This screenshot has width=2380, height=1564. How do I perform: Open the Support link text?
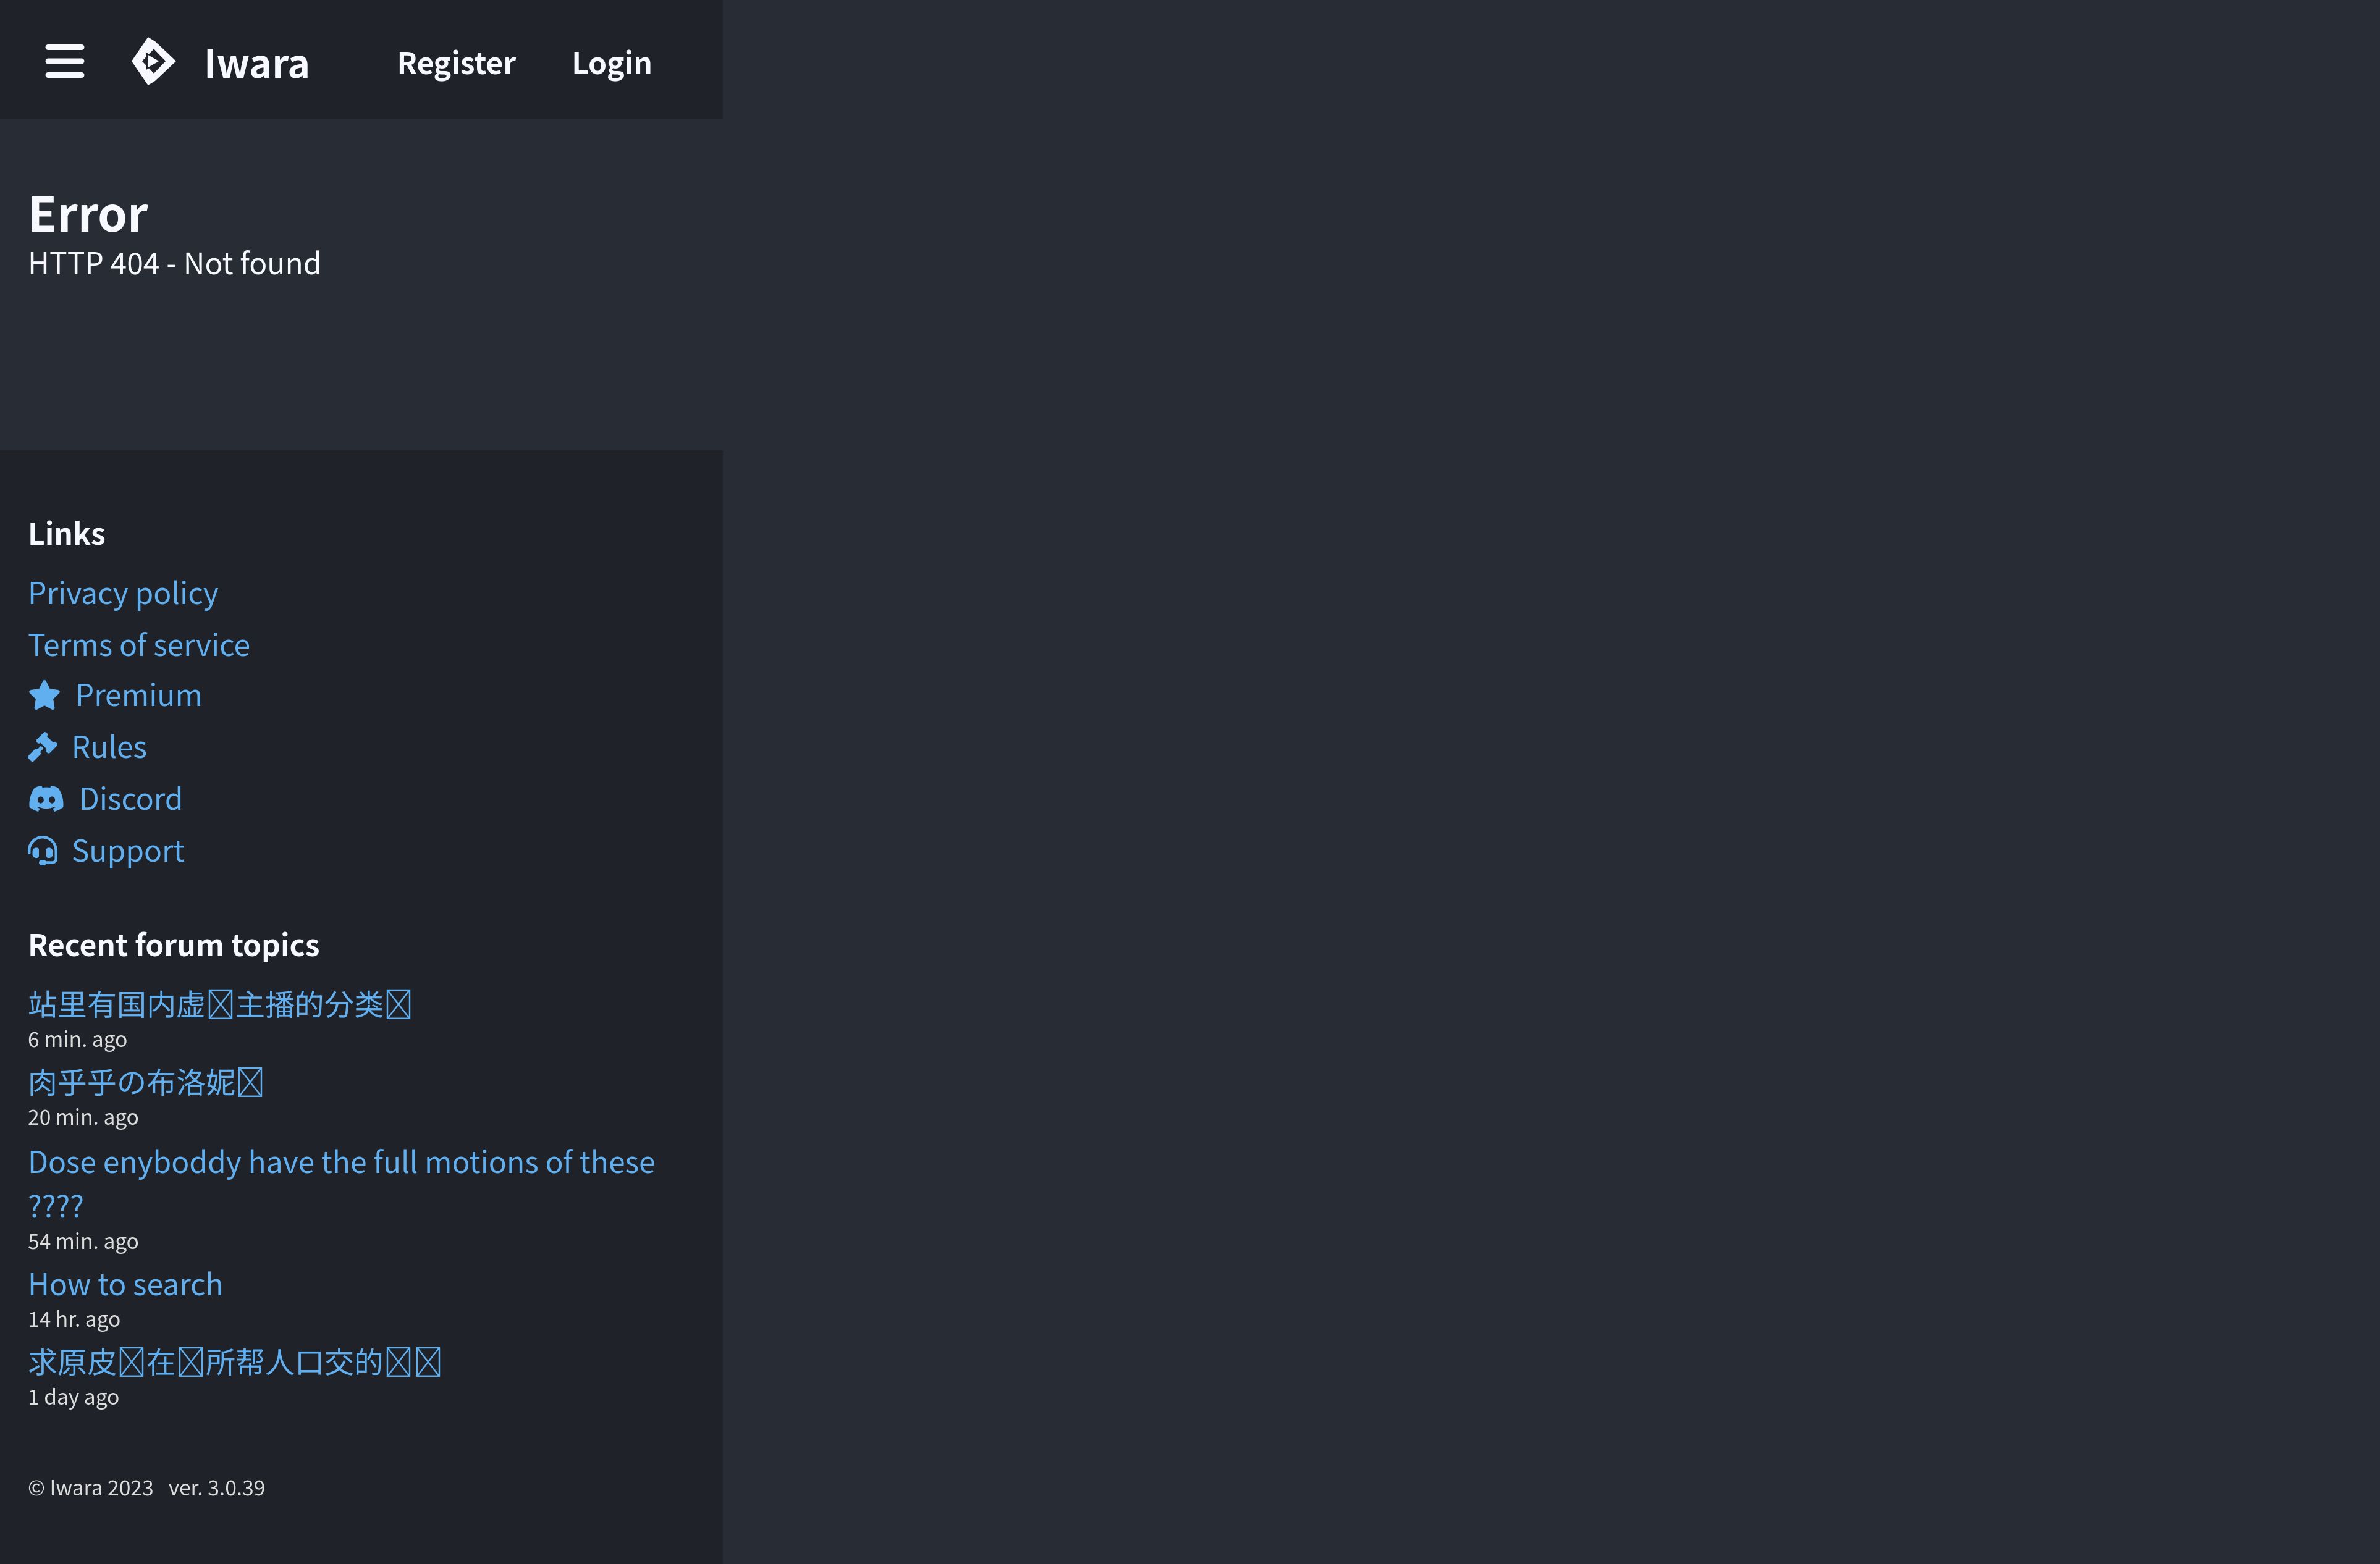[128, 851]
